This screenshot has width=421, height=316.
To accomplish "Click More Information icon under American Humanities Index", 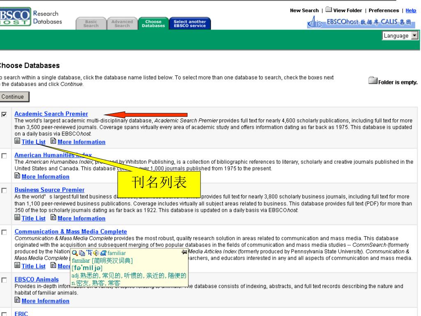I will point(17,176).
